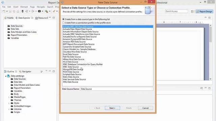
Task: Switch to the Palette tab
Action: tap(9, 18)
